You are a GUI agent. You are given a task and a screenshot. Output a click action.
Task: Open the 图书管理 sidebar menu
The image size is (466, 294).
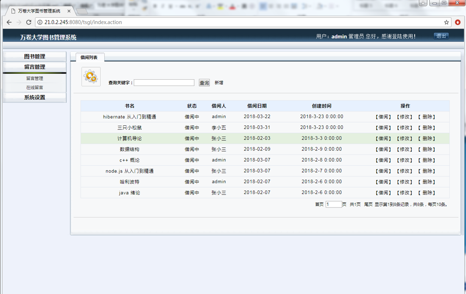34,56
